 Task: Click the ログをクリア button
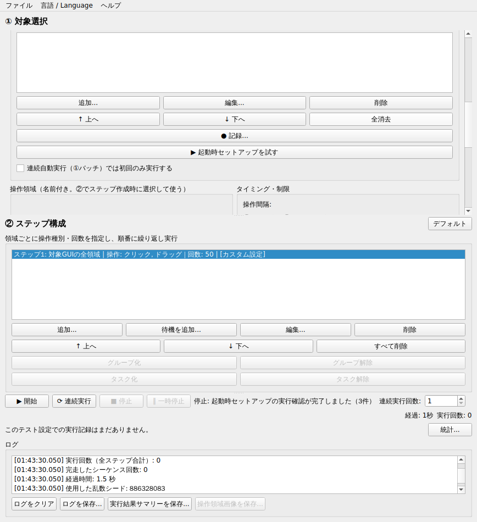(x=34, y=504)
